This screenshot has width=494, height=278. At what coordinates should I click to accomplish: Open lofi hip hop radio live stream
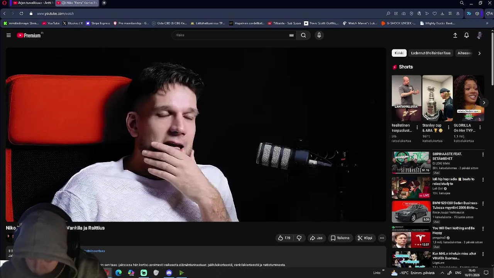tap(411, 188)
